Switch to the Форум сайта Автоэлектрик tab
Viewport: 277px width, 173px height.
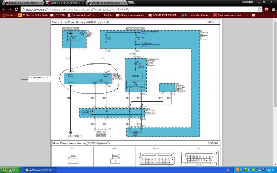tap(23, 3)
